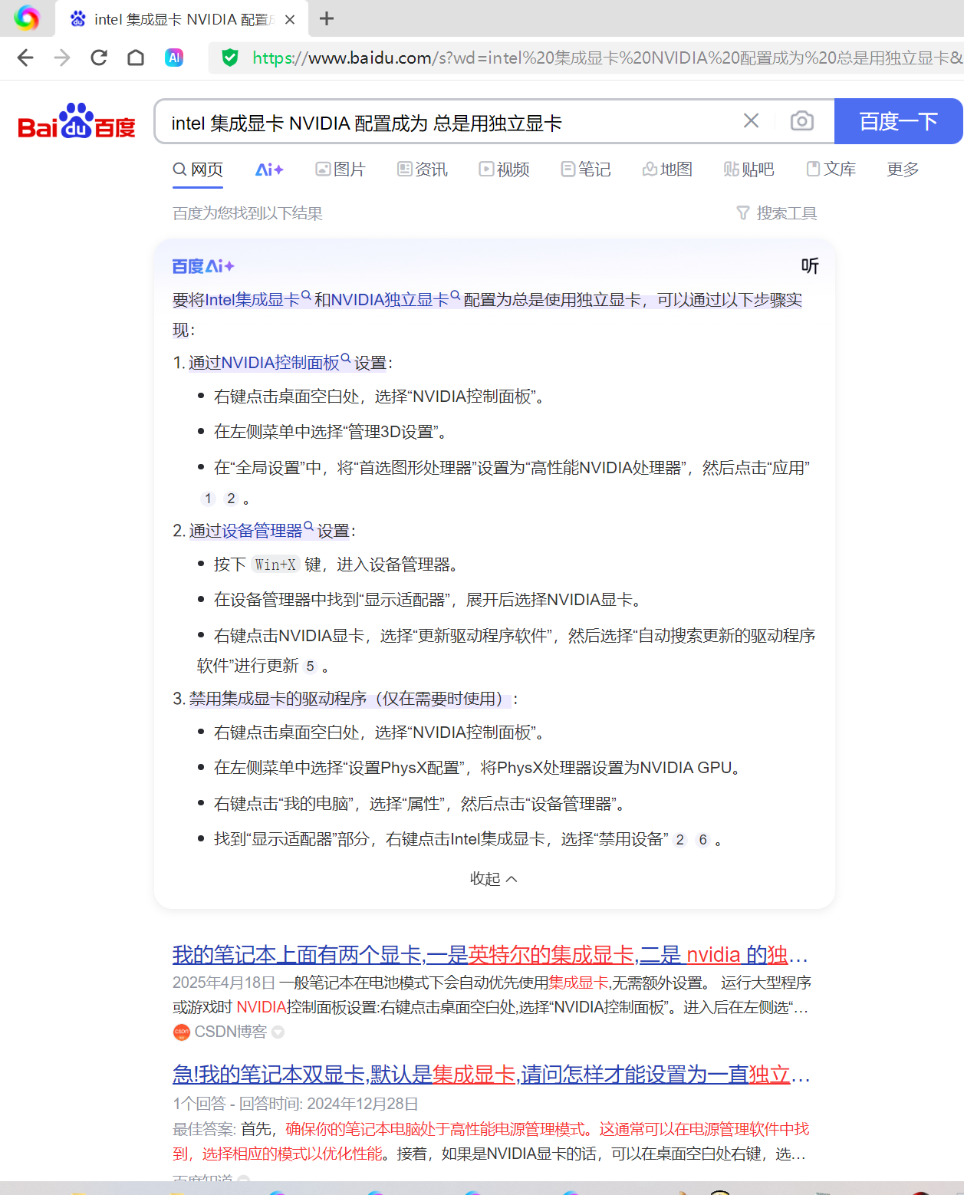Image resolution: width=964 pixels, height=1195 pixels.
Task: Open a new browser tab with plus icon
Action: pos(327,18)
